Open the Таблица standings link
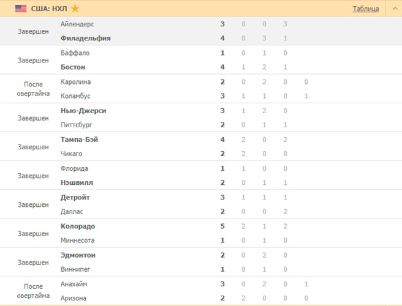This screenshot has height=306, width=402. (366, 9)
